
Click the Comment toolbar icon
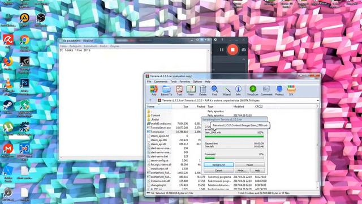click(266, 91)
